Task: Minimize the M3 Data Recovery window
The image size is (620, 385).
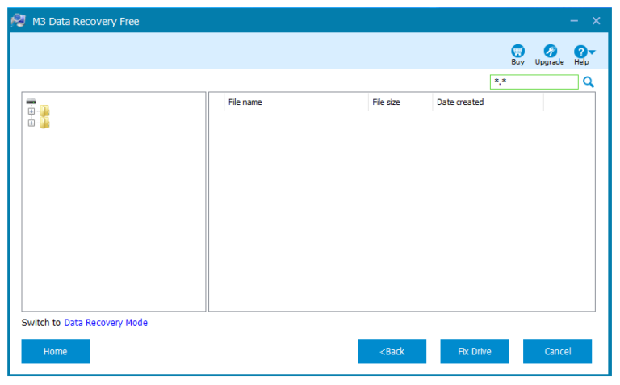Action: point(574,21)
